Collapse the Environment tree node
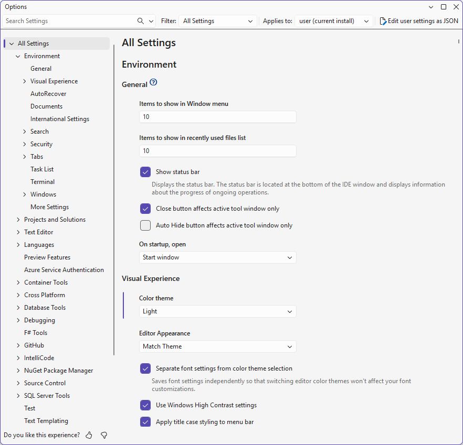Screen dimensions: 463x445 [18, 56]
